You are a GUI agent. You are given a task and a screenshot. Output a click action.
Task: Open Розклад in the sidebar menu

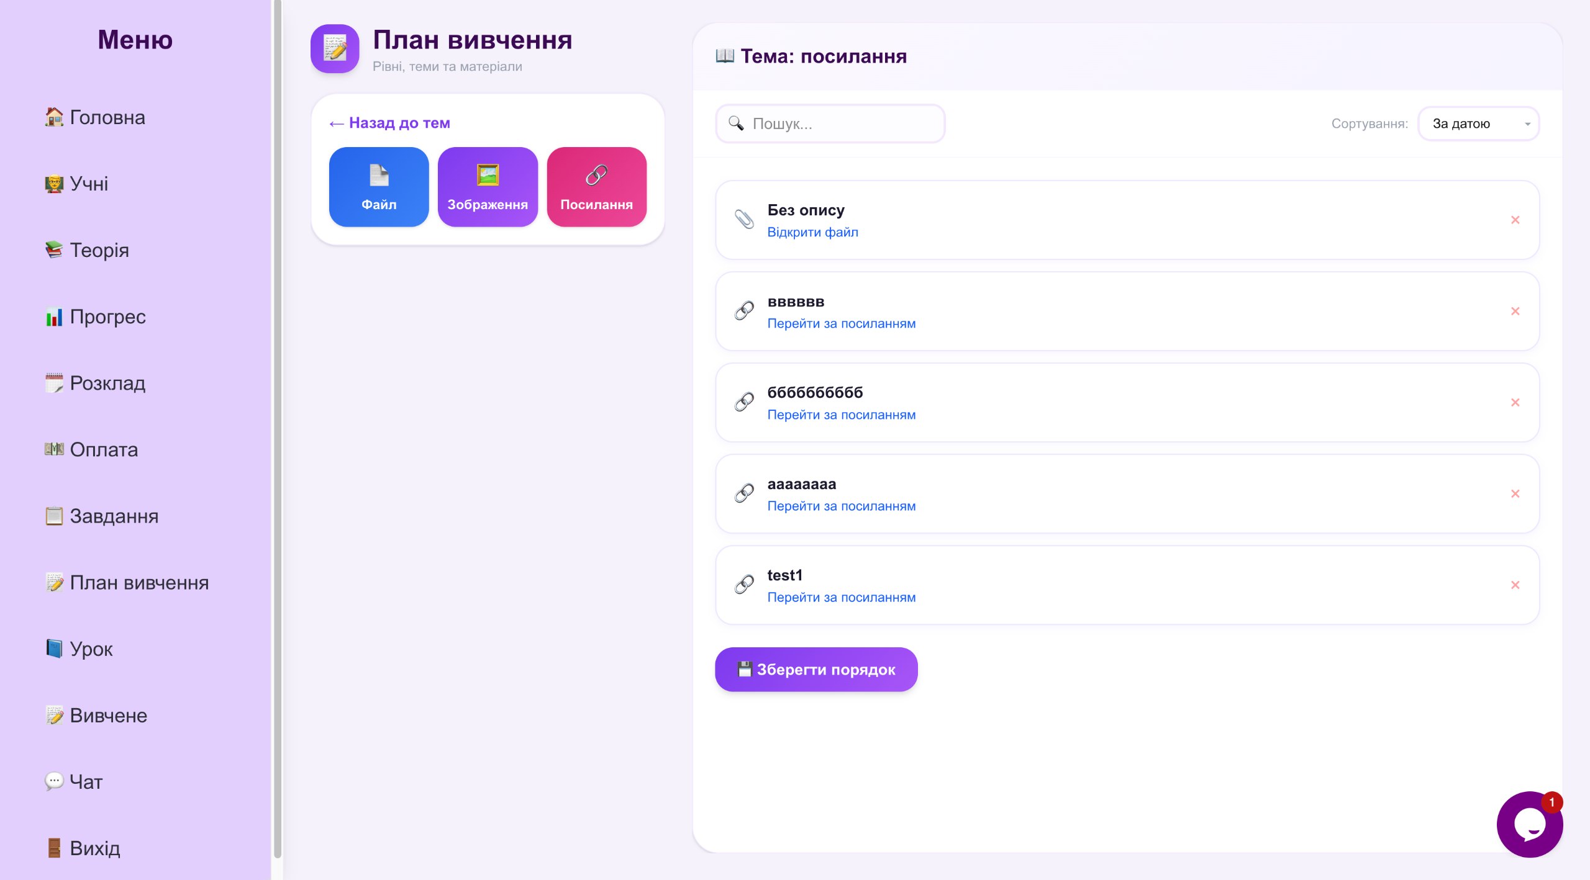(x=95, y=383)
